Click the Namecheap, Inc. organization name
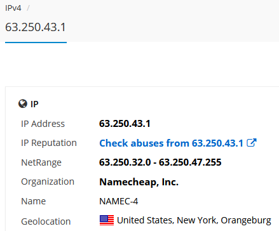This screenshot has width=279, height=231. [139, 182]
